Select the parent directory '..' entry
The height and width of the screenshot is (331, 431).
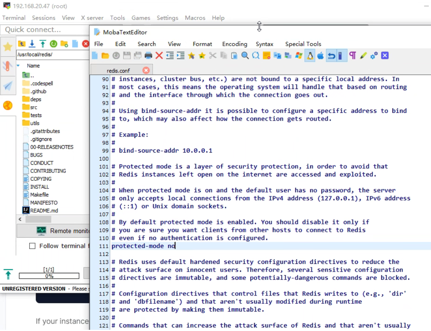click(x=28, y=75)
